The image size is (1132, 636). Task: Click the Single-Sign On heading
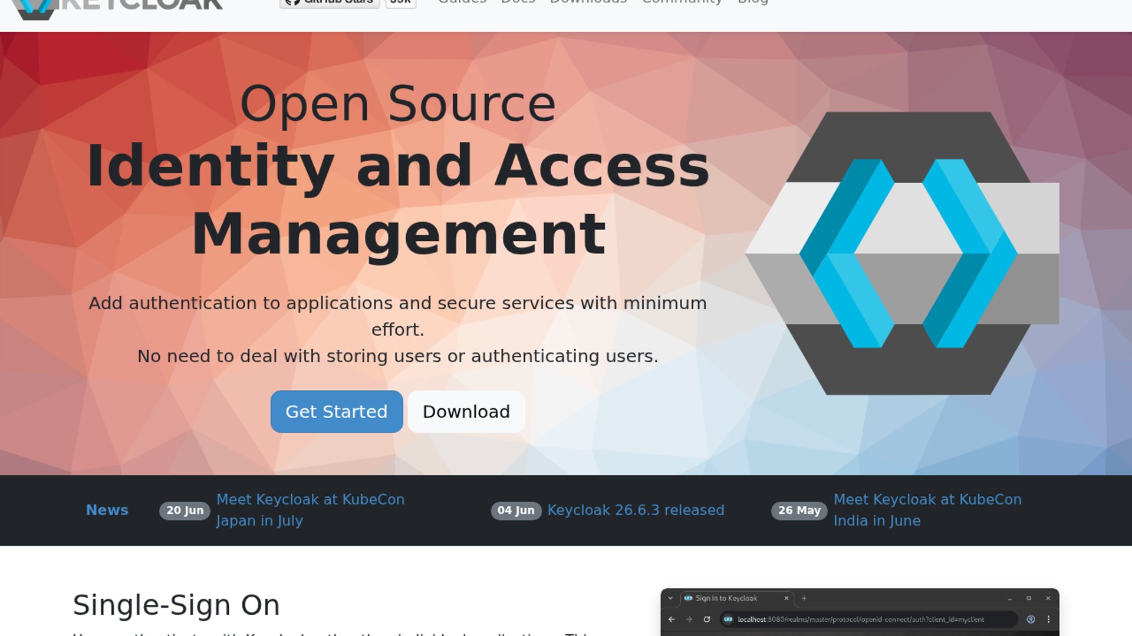pyautogui.click(x=176, y=605)
